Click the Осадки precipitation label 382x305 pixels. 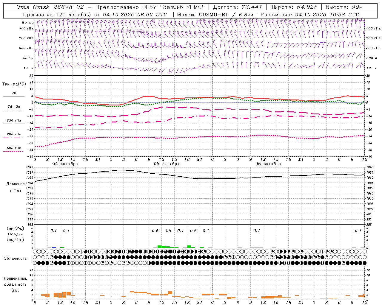[x=16, y=234]
